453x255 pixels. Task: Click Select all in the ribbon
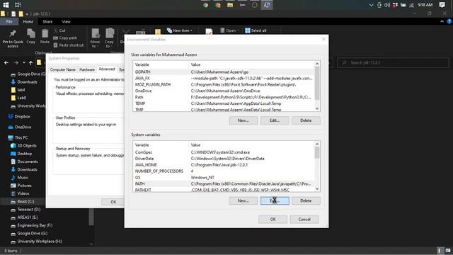tap(256, 30)
